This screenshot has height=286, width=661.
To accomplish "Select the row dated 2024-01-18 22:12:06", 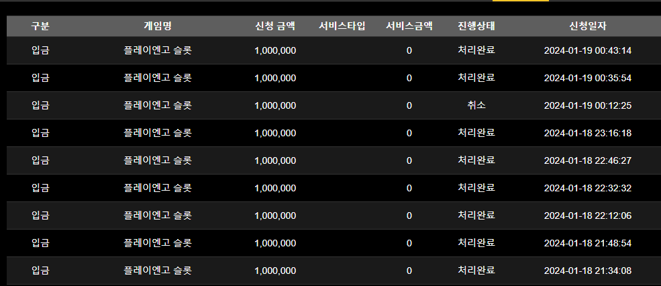I will (334, 216).
